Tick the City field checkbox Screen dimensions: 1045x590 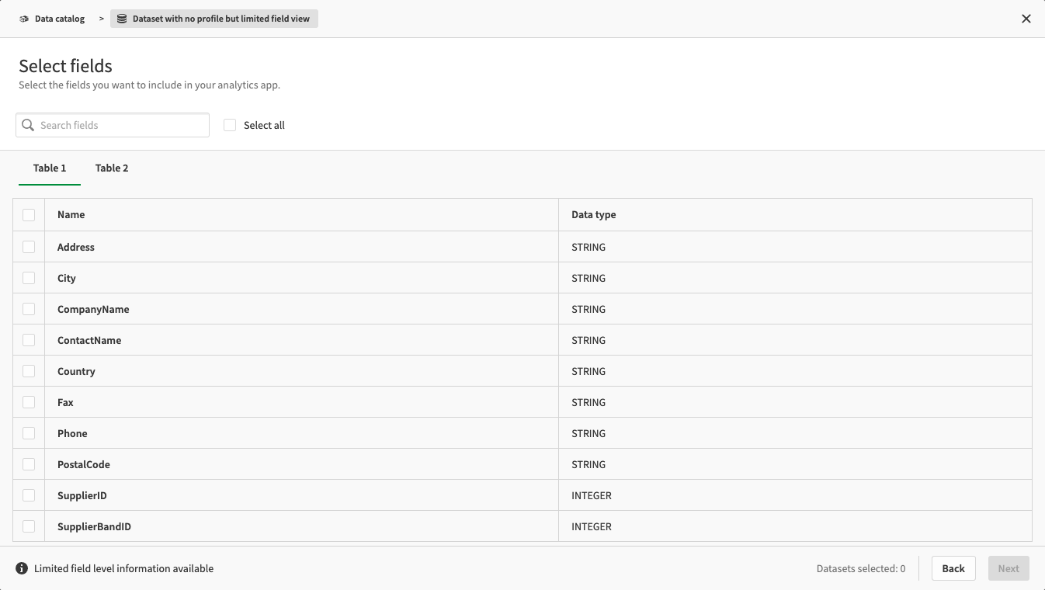pos(29,278)
